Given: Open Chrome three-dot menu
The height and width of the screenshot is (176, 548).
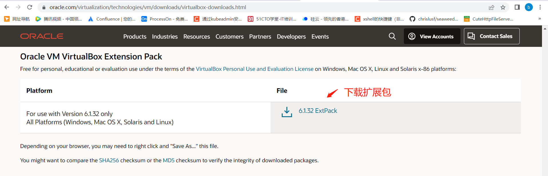Looking at the screenshot, I should tap(540, 7).
